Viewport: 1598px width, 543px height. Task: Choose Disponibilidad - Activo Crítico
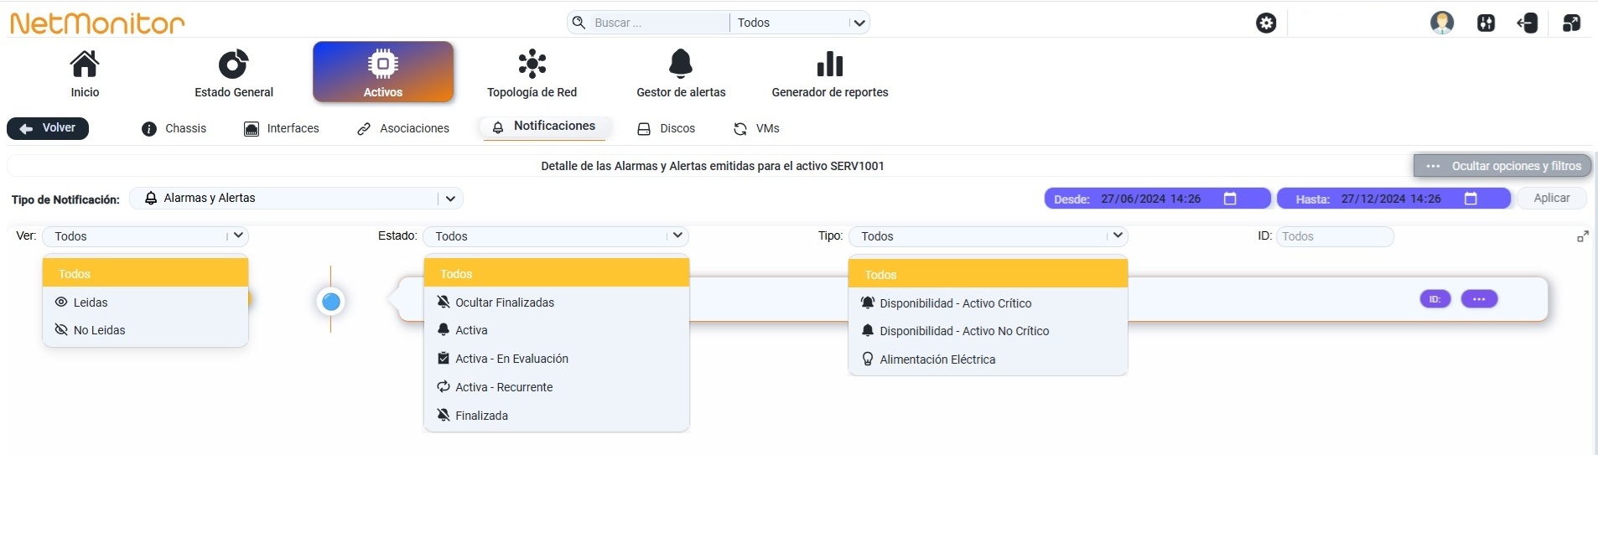pos(988,303)
